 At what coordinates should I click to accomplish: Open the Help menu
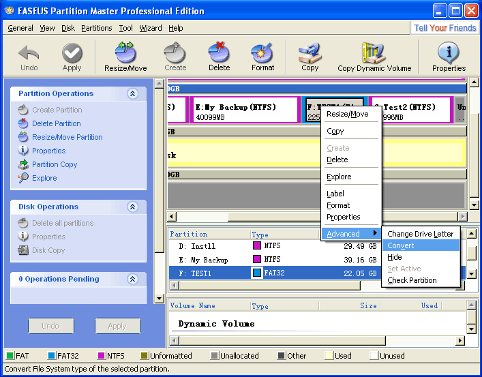click(x=175, y=28)
